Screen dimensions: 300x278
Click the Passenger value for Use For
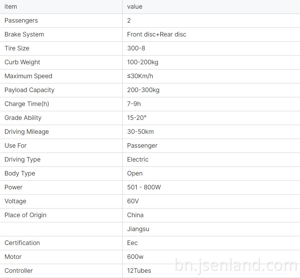142,146
